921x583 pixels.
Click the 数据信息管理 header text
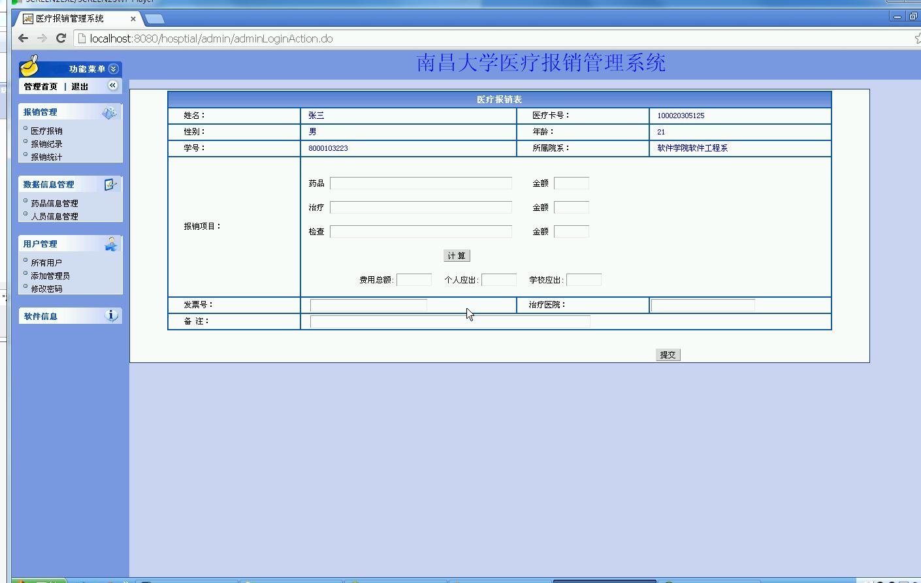coord(49,185)
